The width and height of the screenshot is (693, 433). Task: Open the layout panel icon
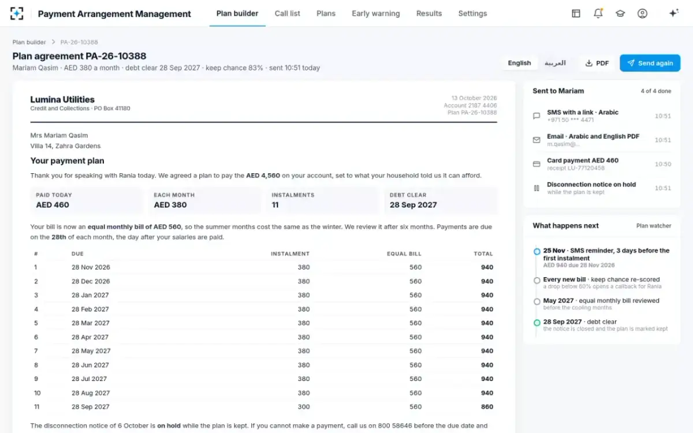tap(576, 13)
